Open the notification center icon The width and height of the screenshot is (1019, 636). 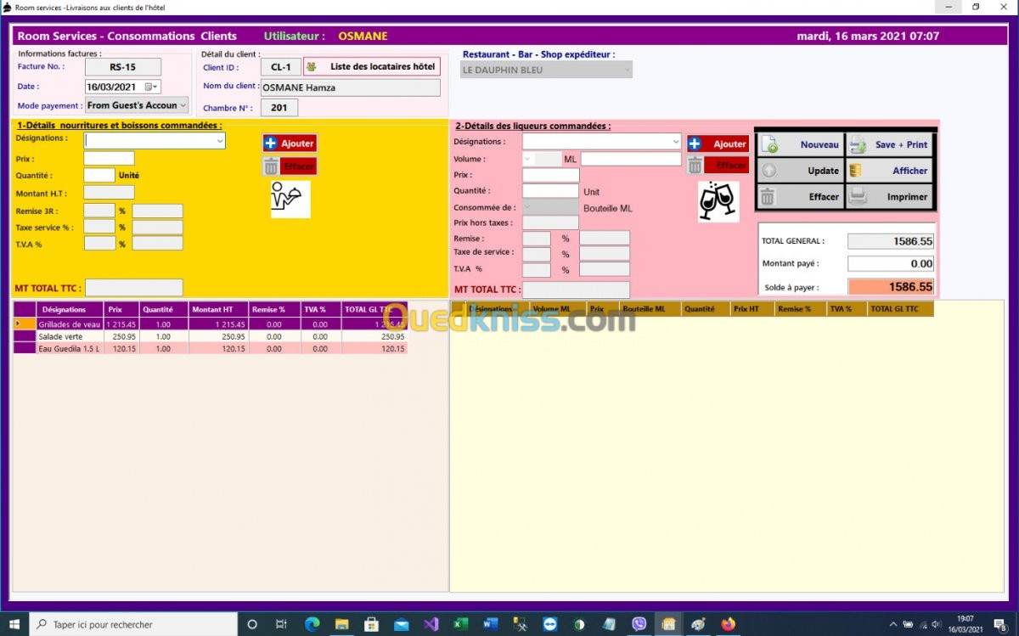(1002, 624)
